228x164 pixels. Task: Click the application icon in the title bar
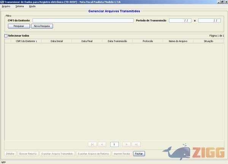2,2
